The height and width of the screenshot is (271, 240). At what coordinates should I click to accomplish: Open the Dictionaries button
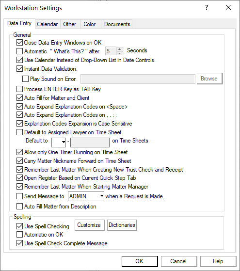pyautogui.click(x=122, y=225)
